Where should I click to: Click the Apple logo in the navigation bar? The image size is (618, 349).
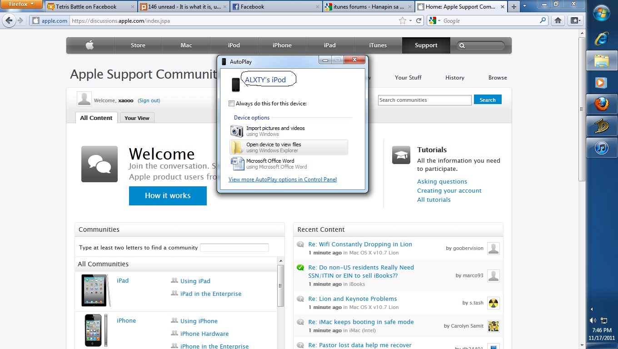click(x=90, y=45)
